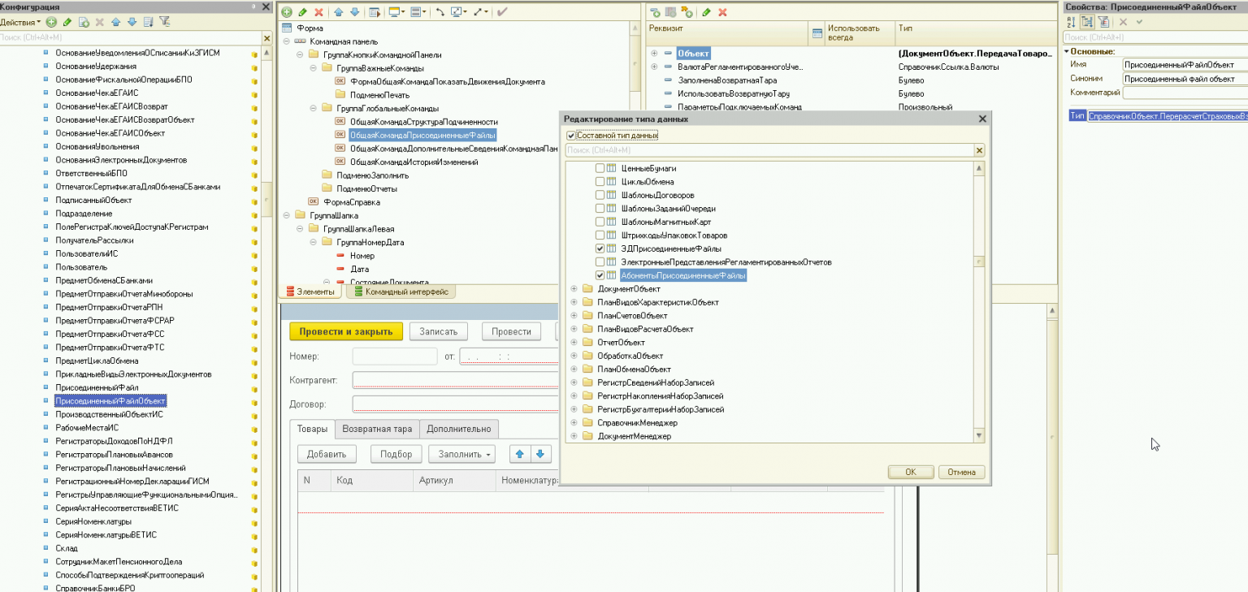The width and height of the screenshot is (1248, 592).
Task: Click the Синоним field in Свойства panel
Action: click(1185, 79)
